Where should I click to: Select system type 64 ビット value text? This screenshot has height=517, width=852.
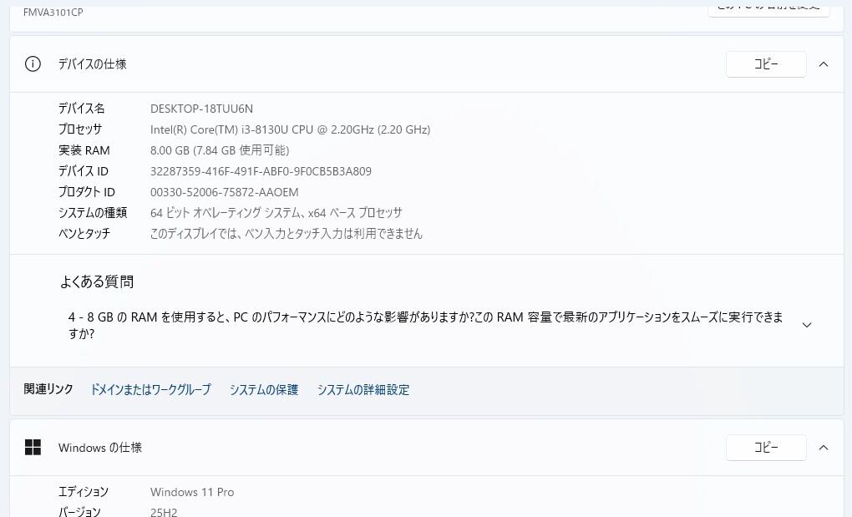pyautogui.click(x=276, y=213)
